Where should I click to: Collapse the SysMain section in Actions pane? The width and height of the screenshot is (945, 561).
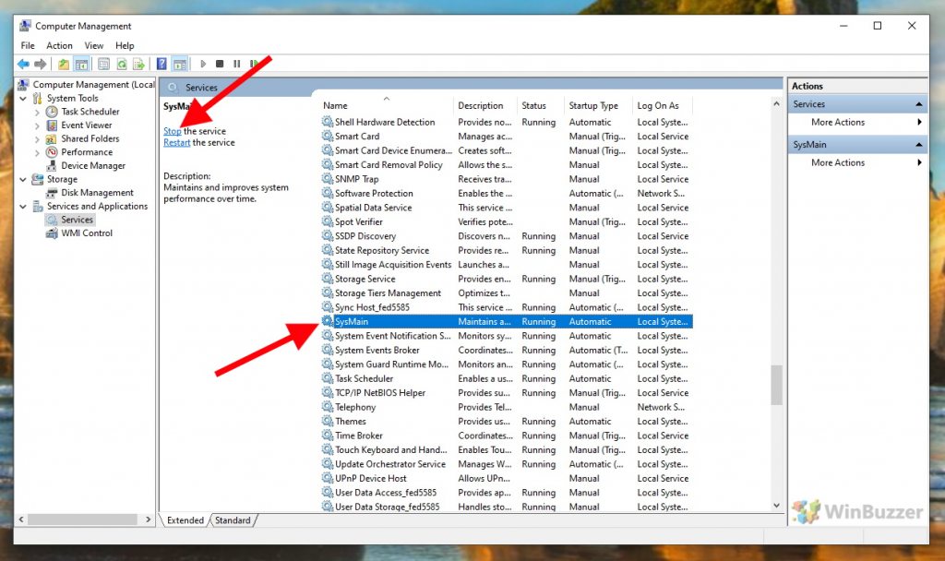[918, 145]
